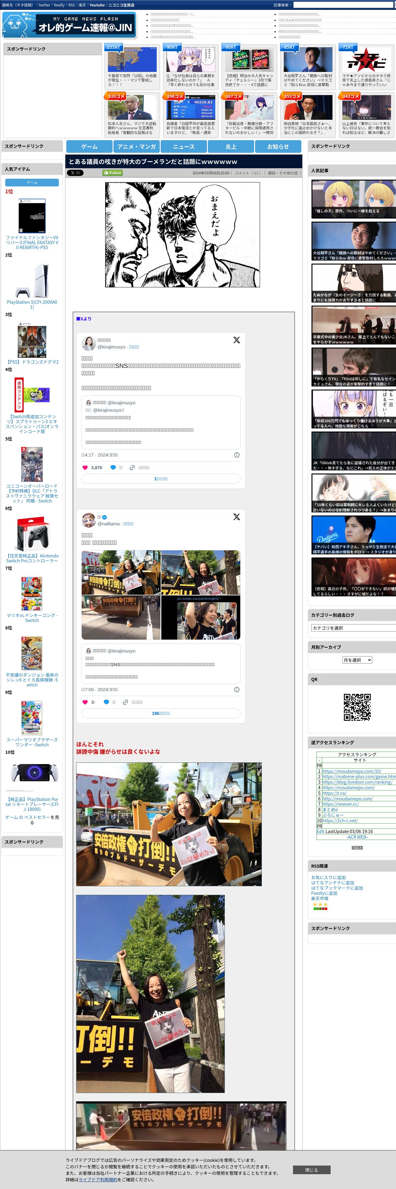This screenshot has height=1189, width=396.
Task: Click the 雑談・その他の話 category link
Action: click(283, 173)
